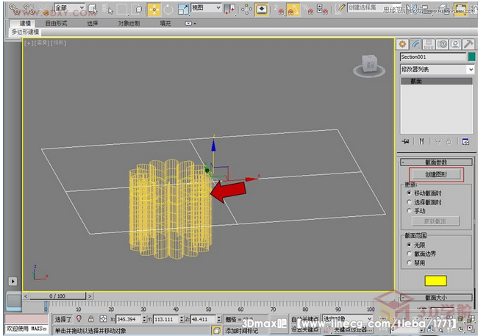This screenshot has height=336, width=478.
Task: Toggle Window/Crossing selection mode icon
Action: point(138,10)
